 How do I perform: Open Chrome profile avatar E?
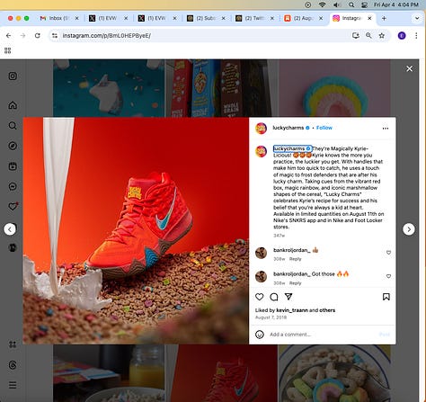(402, 36)
